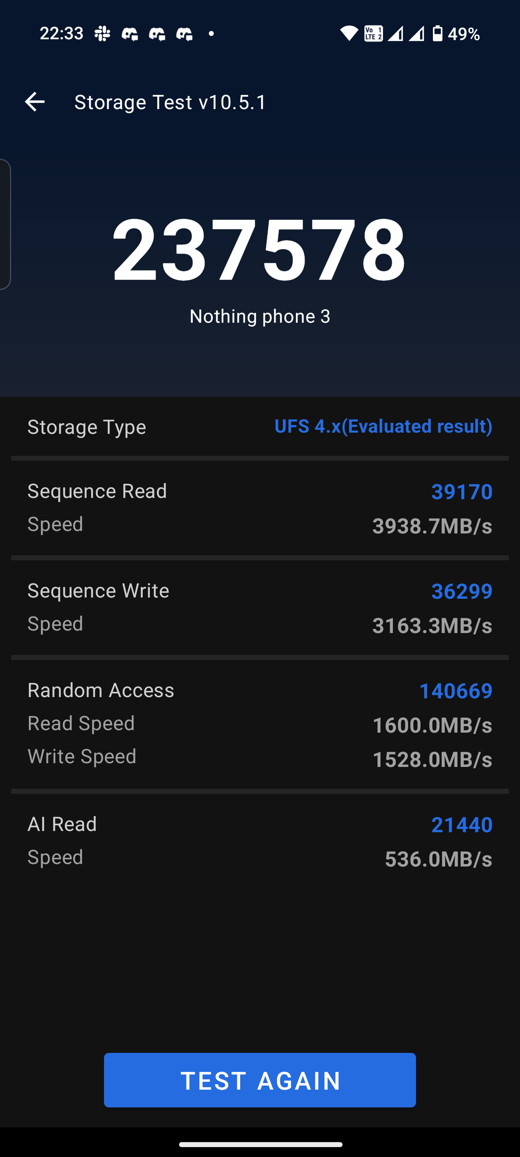
Task: Select the Sequence Read score 39170
Action: tap(462, 492)
